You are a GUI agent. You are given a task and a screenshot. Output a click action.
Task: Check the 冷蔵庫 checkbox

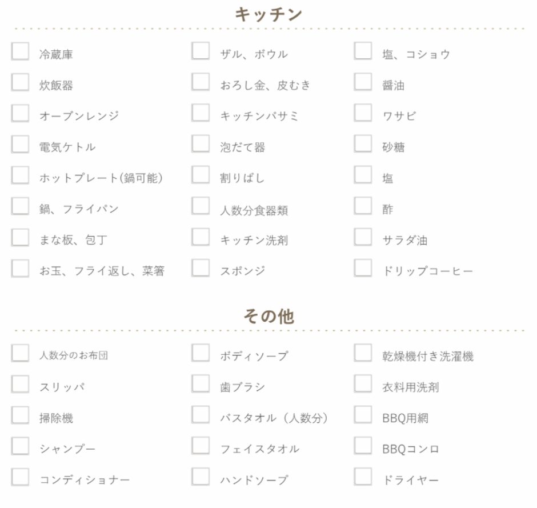(20, 51)
